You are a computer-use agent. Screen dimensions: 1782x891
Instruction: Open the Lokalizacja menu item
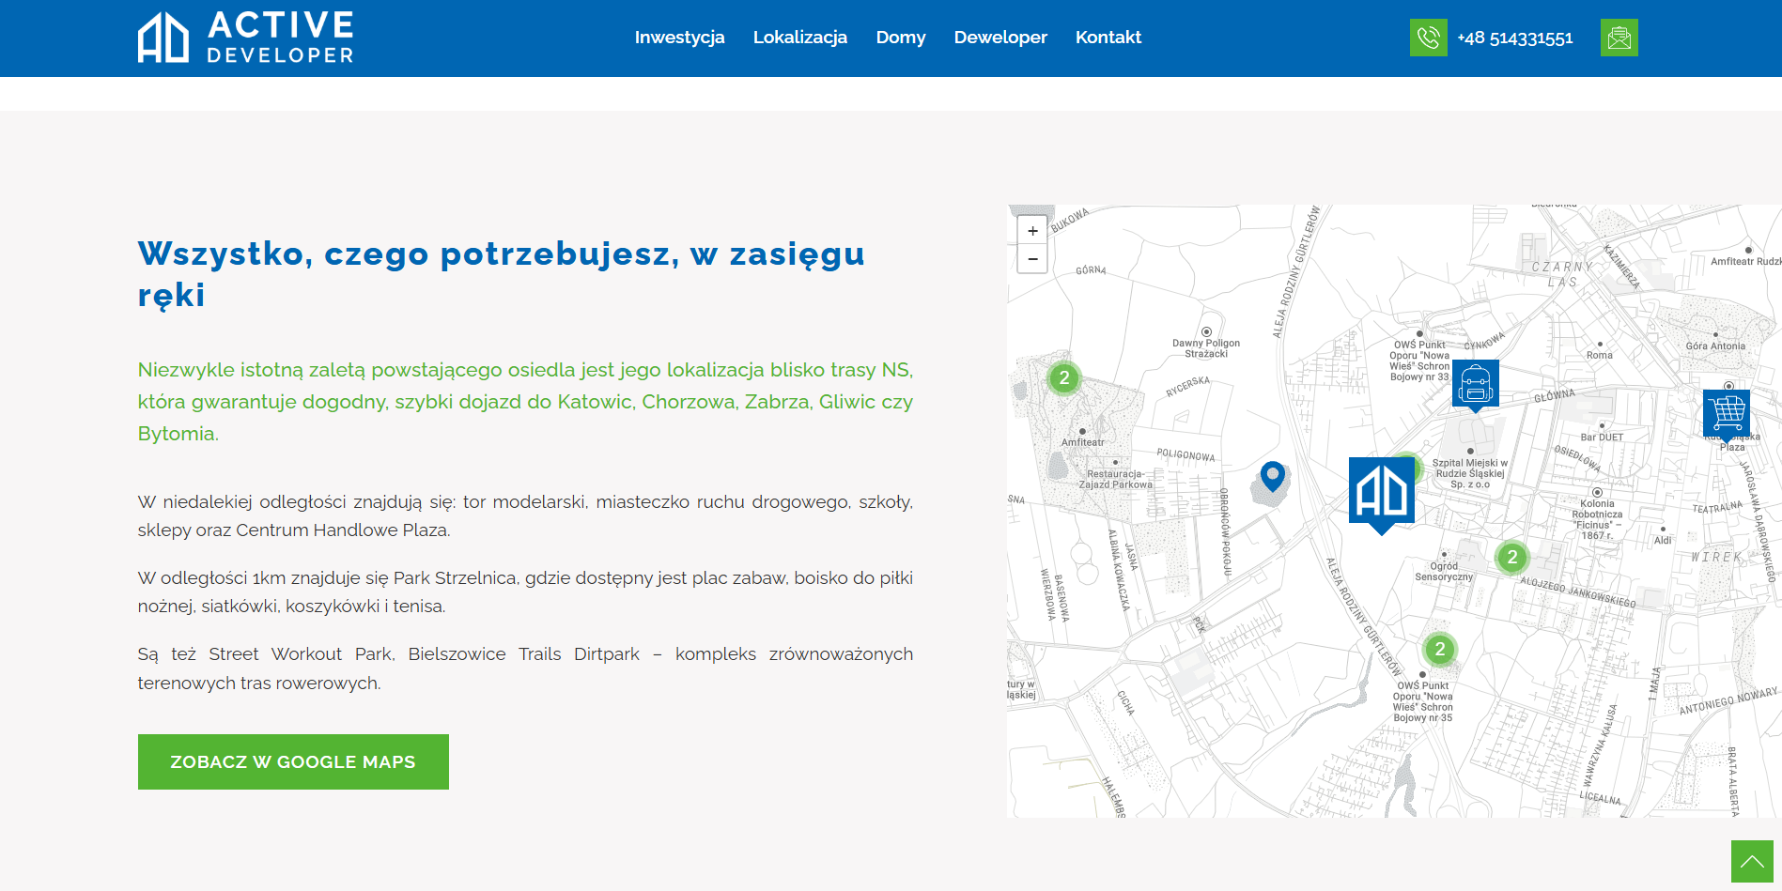[x=800, y=38]
